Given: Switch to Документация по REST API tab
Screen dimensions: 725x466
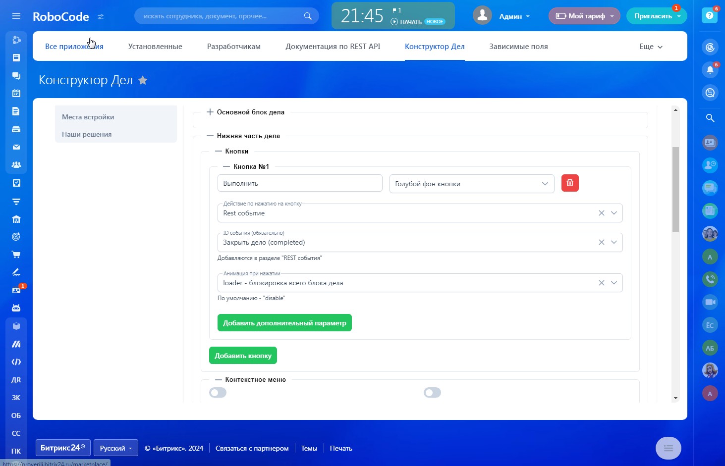Looking at the screenshot, I should [x=333, y=47].
